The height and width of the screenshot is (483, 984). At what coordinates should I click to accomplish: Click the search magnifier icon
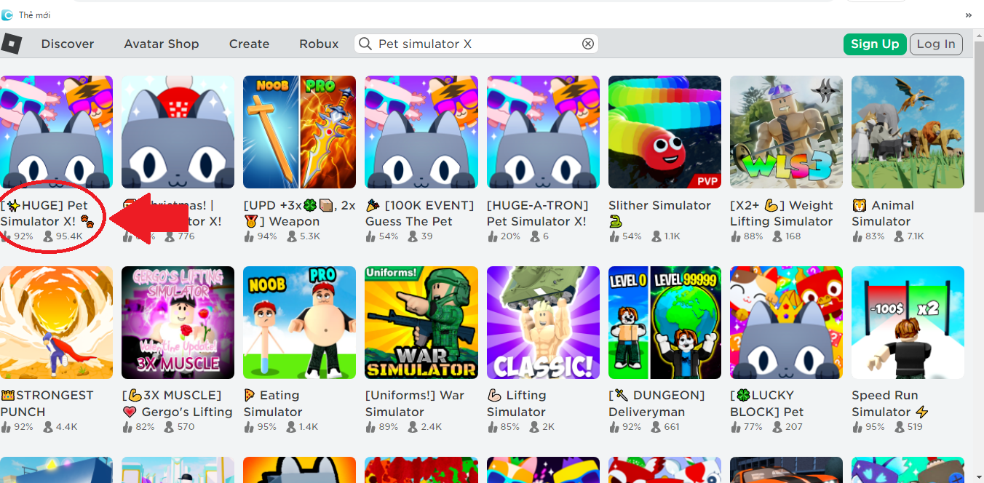(366, 44)
